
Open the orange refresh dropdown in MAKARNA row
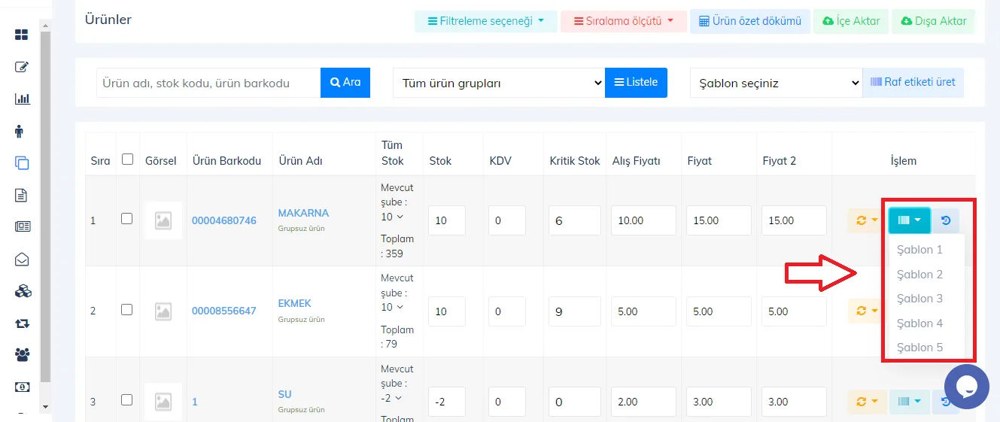pos(867,220)
